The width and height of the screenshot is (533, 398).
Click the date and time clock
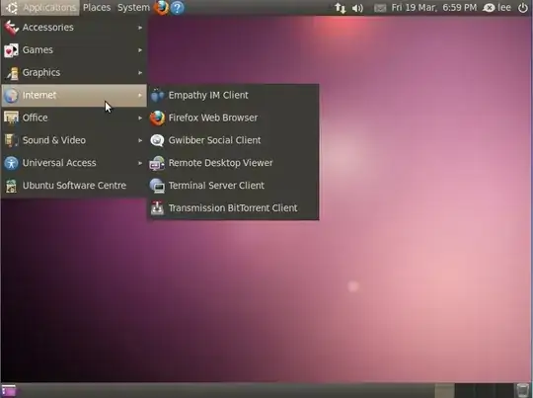point(434,8)
